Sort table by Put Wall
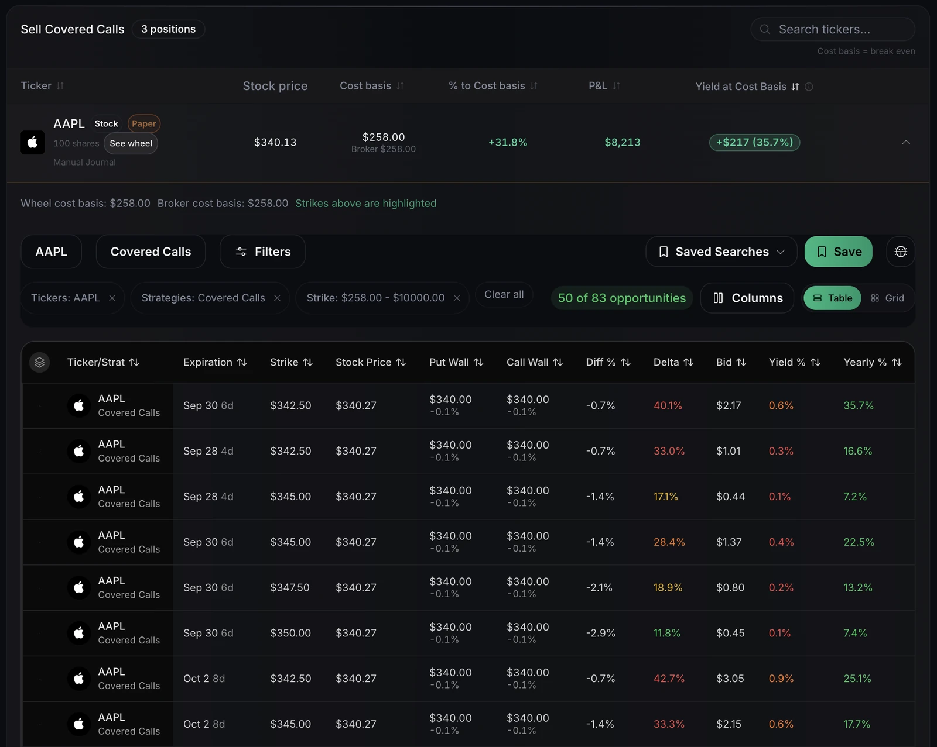937x747 pixels. 456,362
